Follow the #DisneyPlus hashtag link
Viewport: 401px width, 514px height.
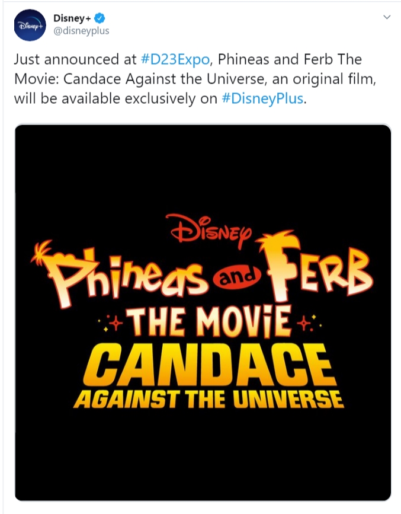(x=262, y=98)
